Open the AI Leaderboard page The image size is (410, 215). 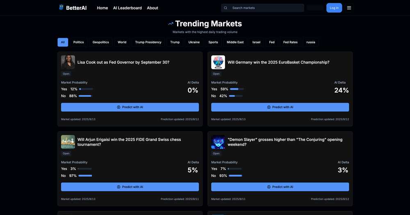[x=128, y=8]
